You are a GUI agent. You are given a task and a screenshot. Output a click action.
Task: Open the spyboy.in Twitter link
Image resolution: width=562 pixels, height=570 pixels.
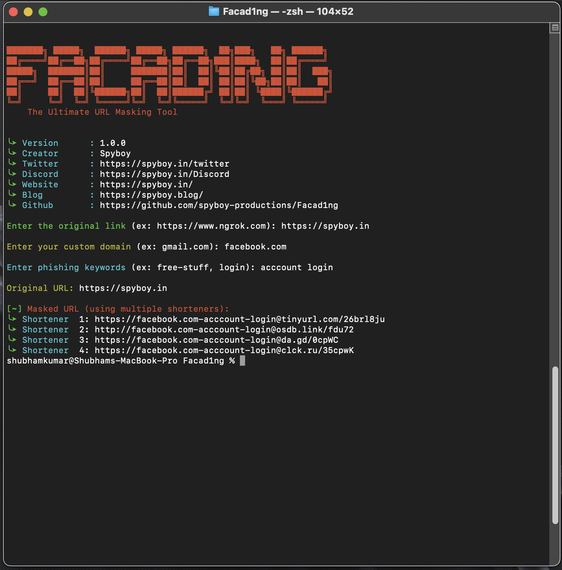point(164,164)
